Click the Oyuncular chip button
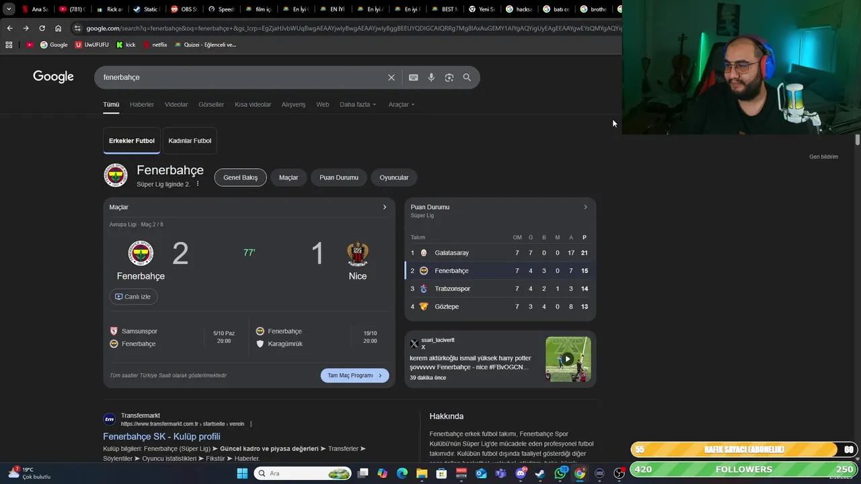Image resolution: width=861 pixels, height=484 pixels. pos(394,177)
